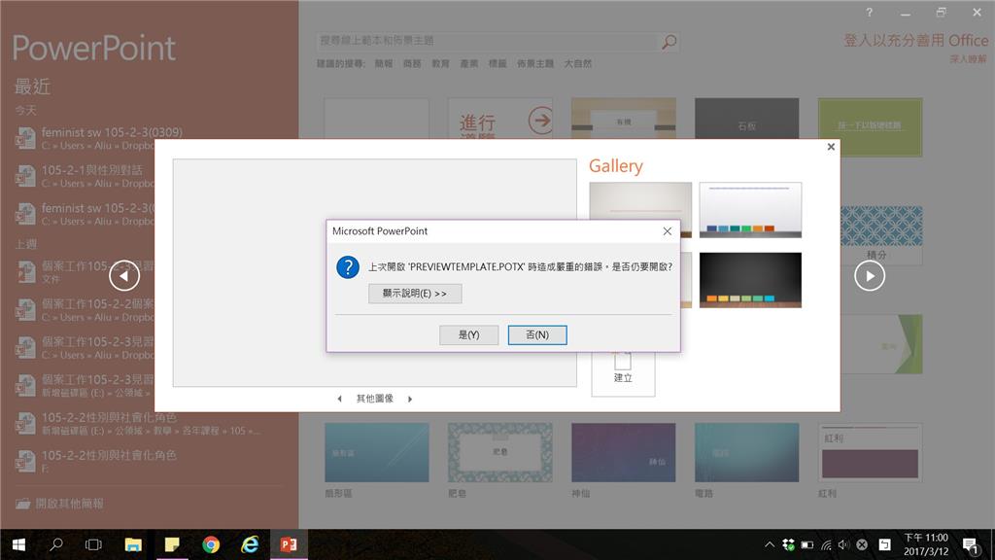Image resolution: width=995 pixels, height=560 pixels.
Task: Click 登入以充分善用 Office sign-in link
Action: pyautogui.click(x=915, y=41)
